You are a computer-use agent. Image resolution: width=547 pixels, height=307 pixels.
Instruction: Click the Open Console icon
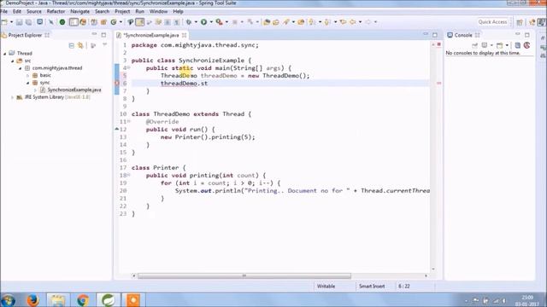click(499, 45)
